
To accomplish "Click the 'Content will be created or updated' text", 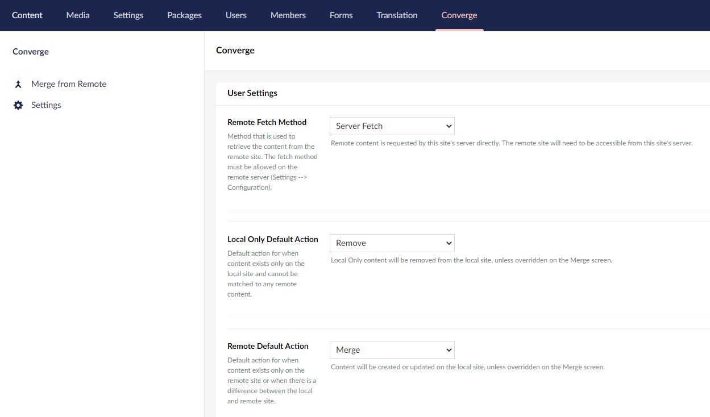I will [468, 367].
